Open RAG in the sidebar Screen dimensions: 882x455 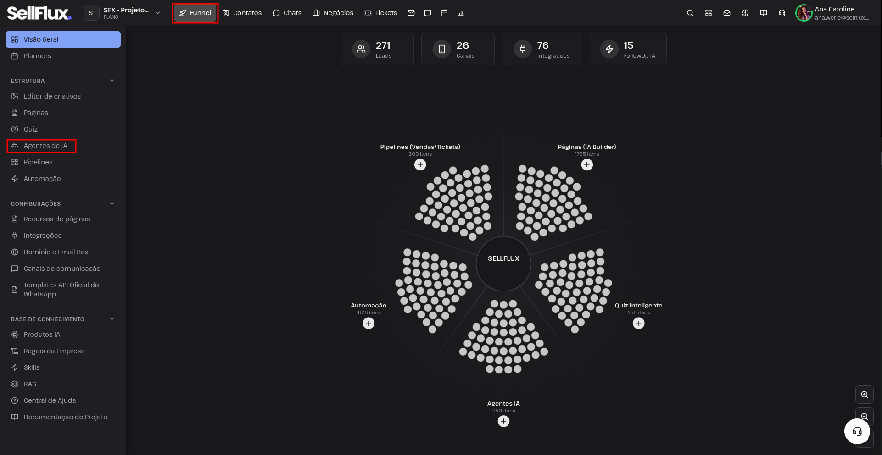click(x=63, y=384)
